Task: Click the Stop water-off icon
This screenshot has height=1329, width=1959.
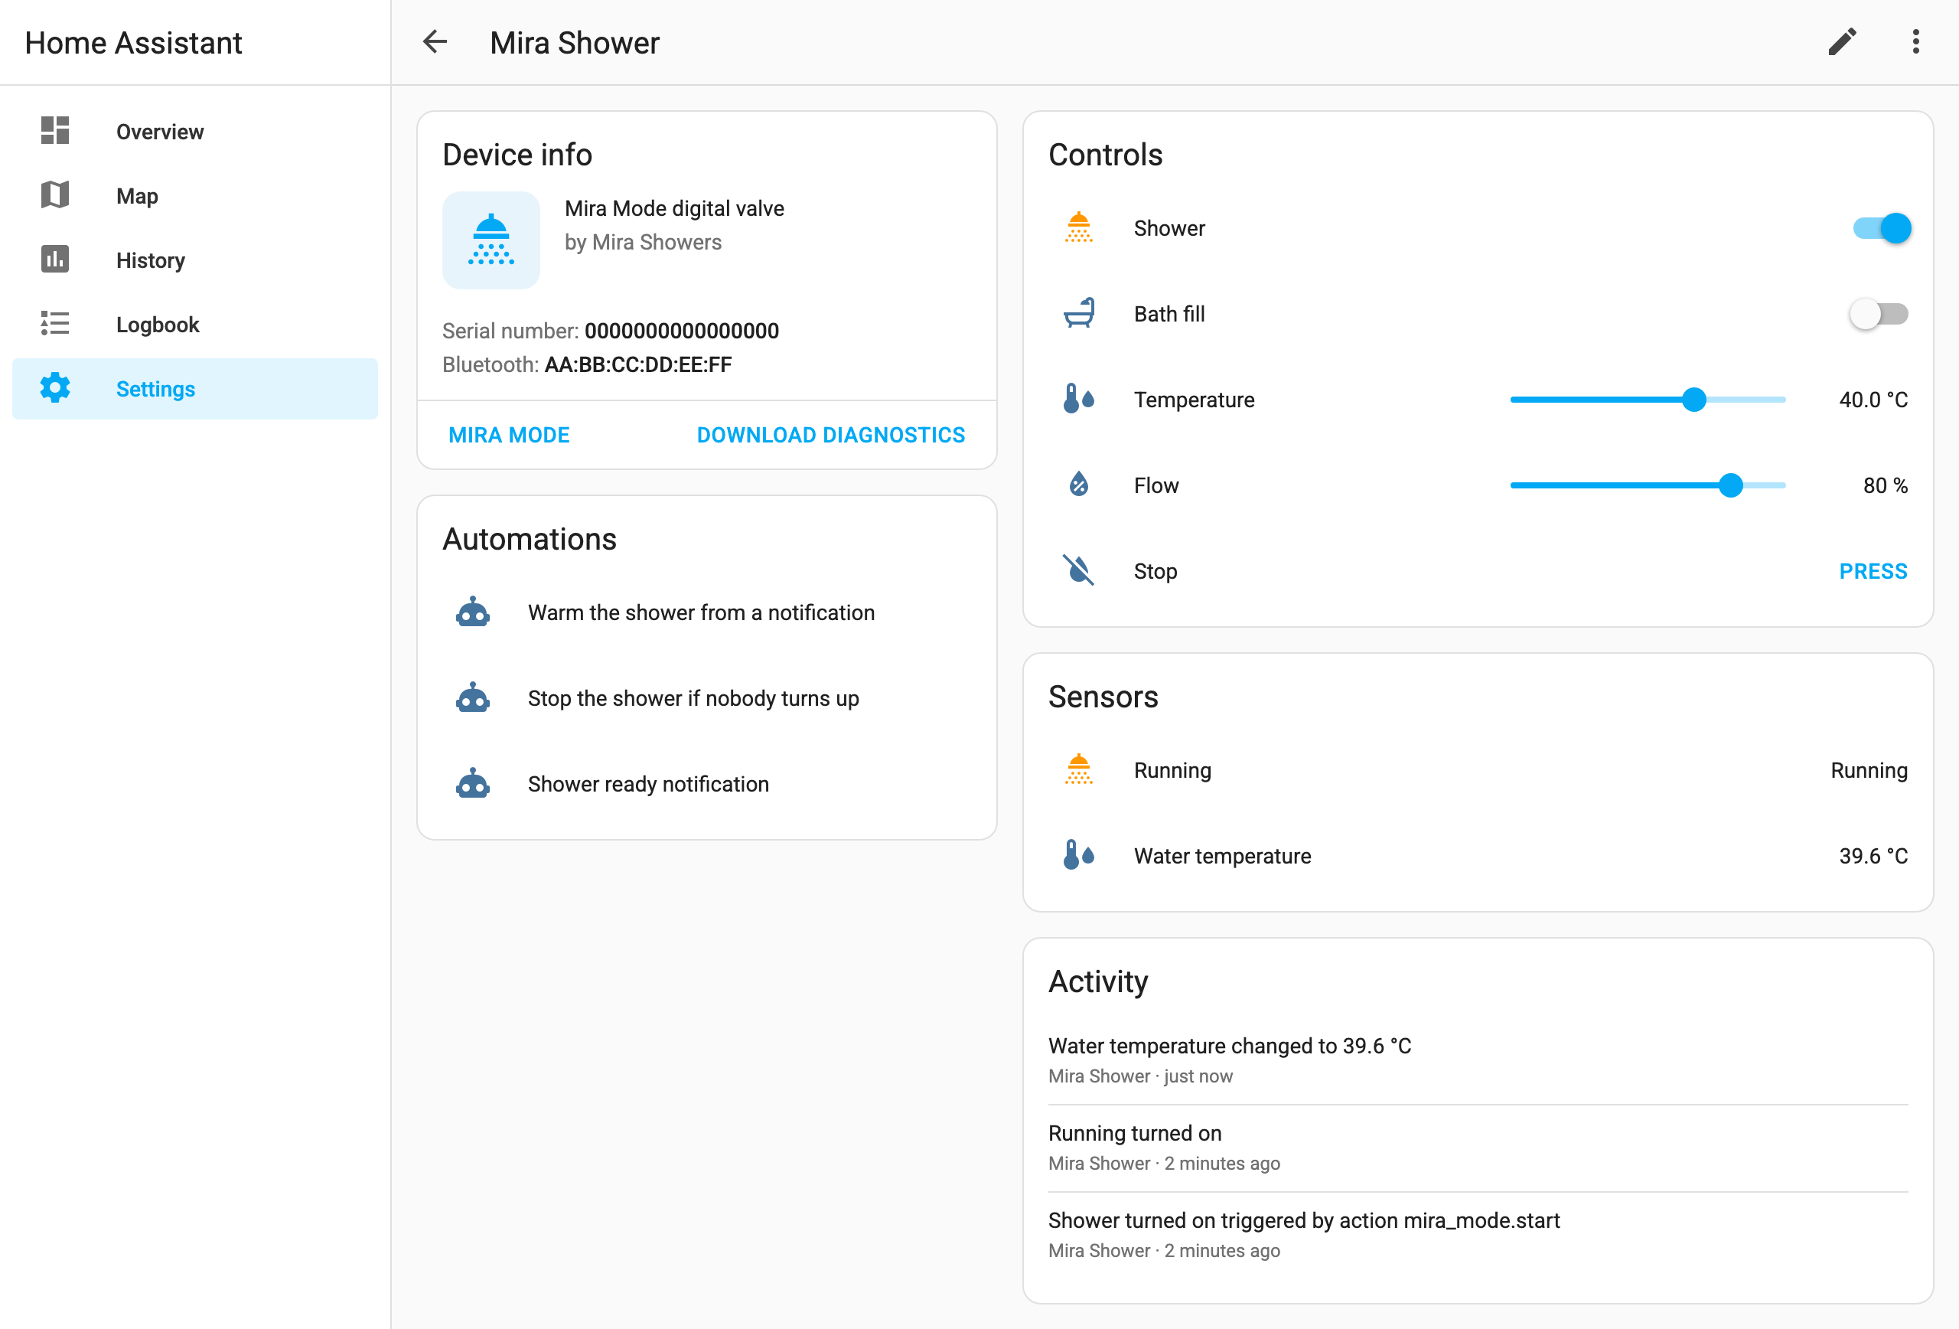Action: pos(1078,571)
